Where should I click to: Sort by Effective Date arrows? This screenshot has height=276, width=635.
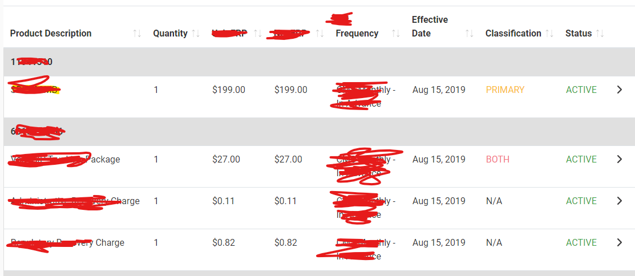pos(470,34)
